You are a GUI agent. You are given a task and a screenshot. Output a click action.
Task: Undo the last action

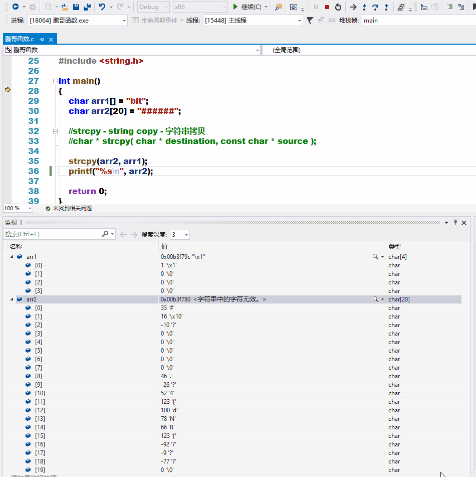tap(102, 7)
